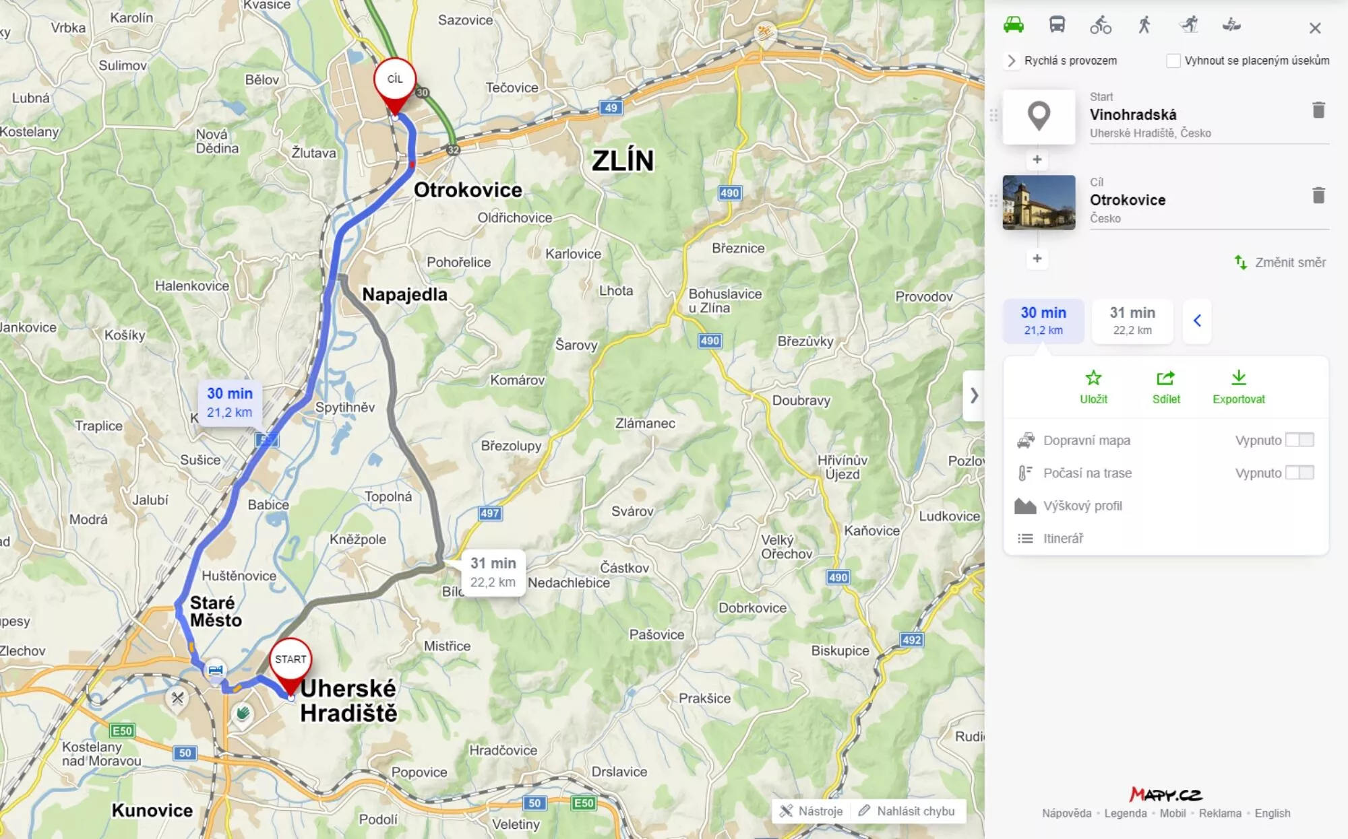Collapse the side panel with arrow handle
Viewport: 1348px width, 839px height.
974,395
